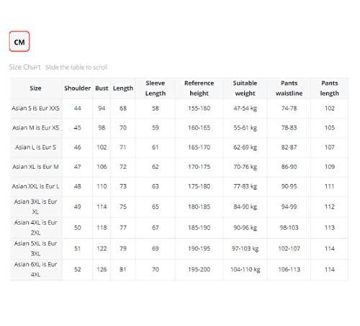Select row 'Asian 6XL is Eur 4XL'
The width and height of the screenshot is (360, 326).
pos(179,270)
